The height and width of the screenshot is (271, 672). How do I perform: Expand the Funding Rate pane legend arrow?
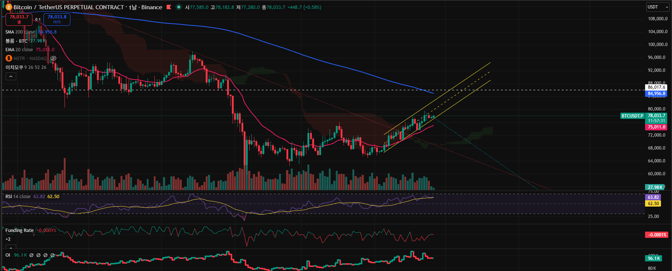pos(11,247)
